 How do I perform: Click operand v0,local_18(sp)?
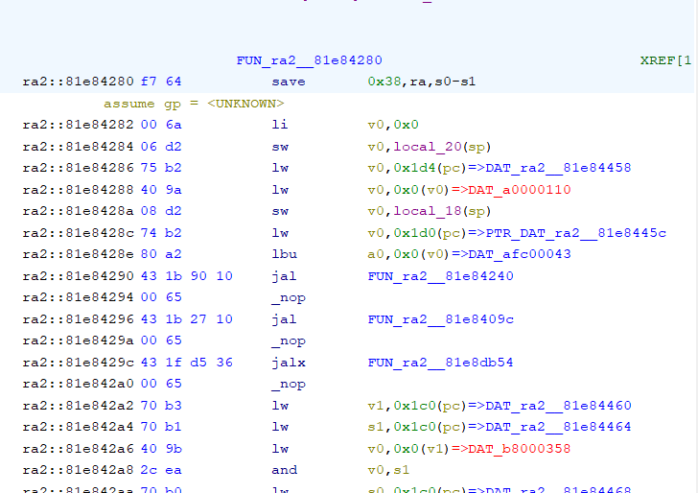point(430,211)
